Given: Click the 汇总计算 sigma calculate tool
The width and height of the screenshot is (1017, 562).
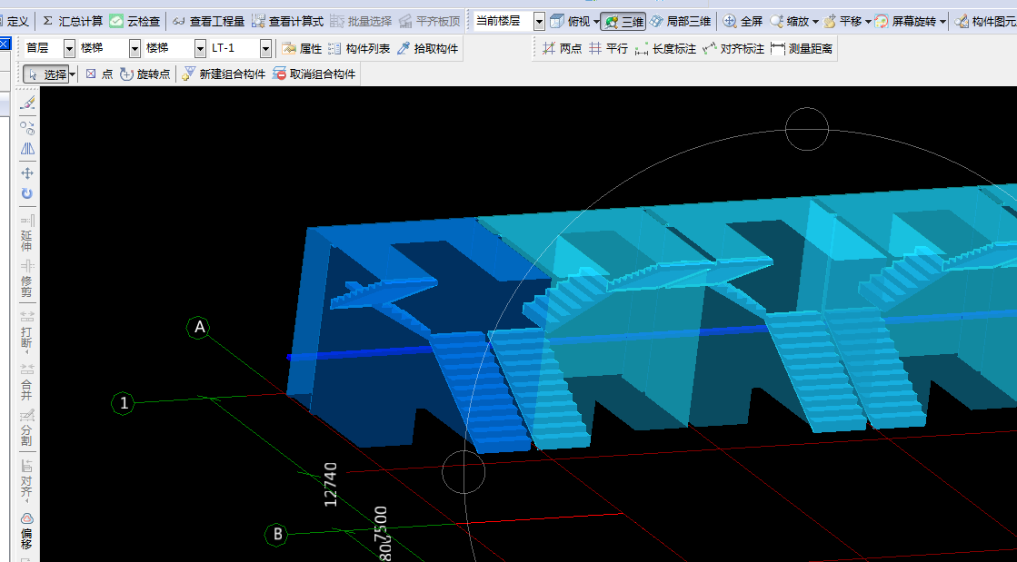Looking at the screenshot, I should 73,22.
